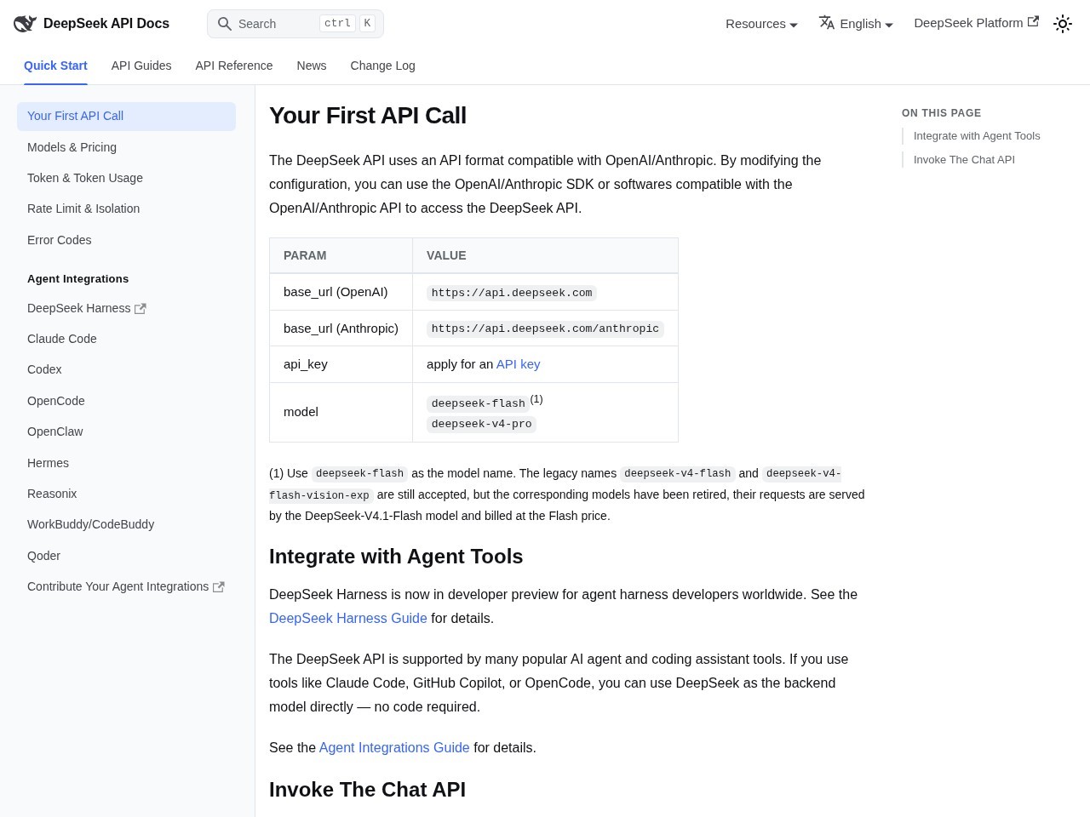Open the News tab

312,66
